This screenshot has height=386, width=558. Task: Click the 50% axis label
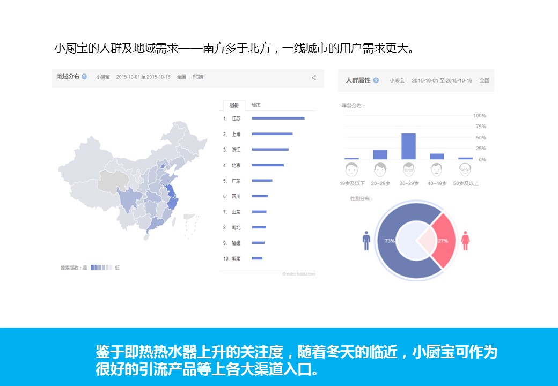(x=481, y=138)
